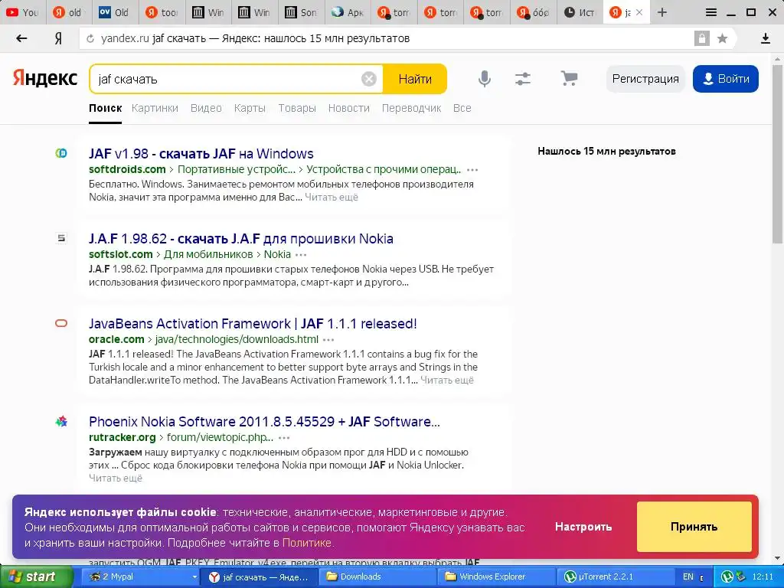Open 'JavaBeans Activation Framework' result
The width and height of the screenshot is (784, 588).
pos(253,324)
